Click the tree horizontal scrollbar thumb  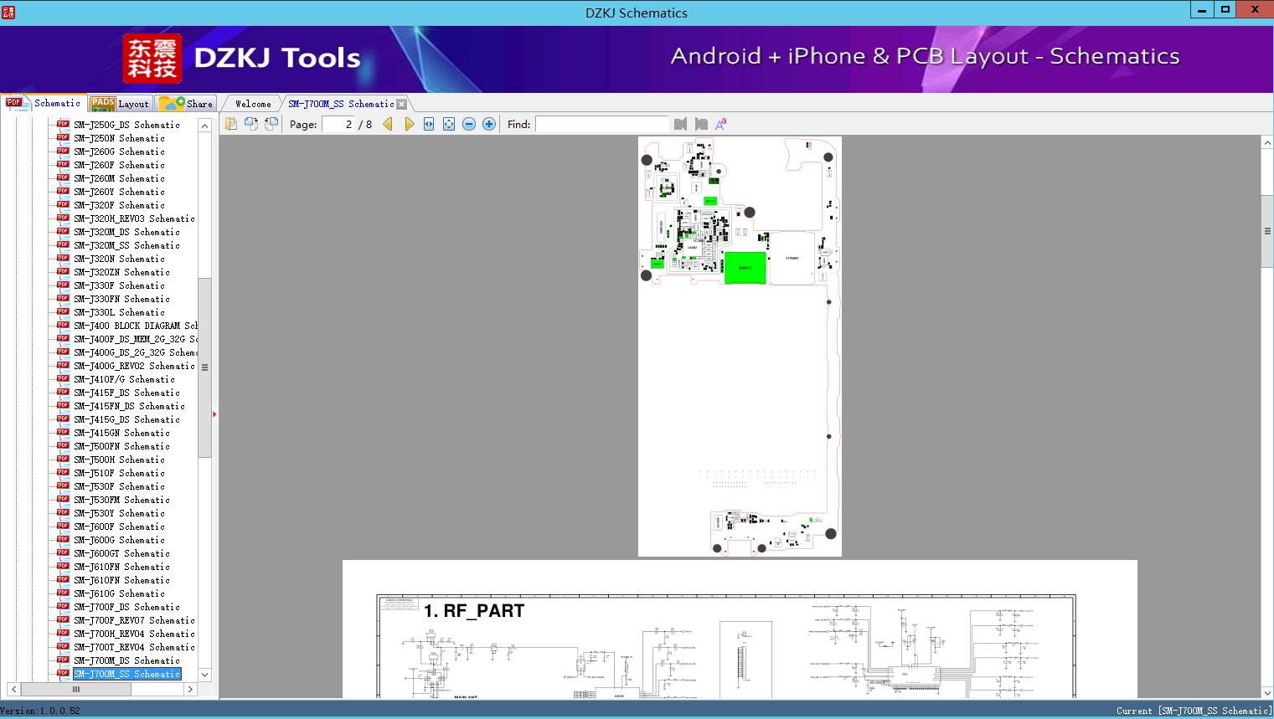pos(76,689)
